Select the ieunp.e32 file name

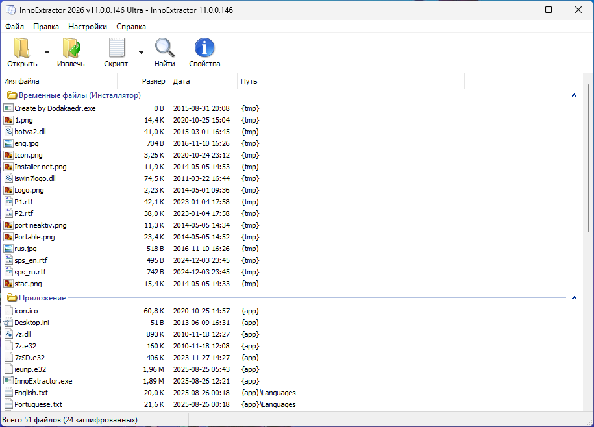coord(31,369)
